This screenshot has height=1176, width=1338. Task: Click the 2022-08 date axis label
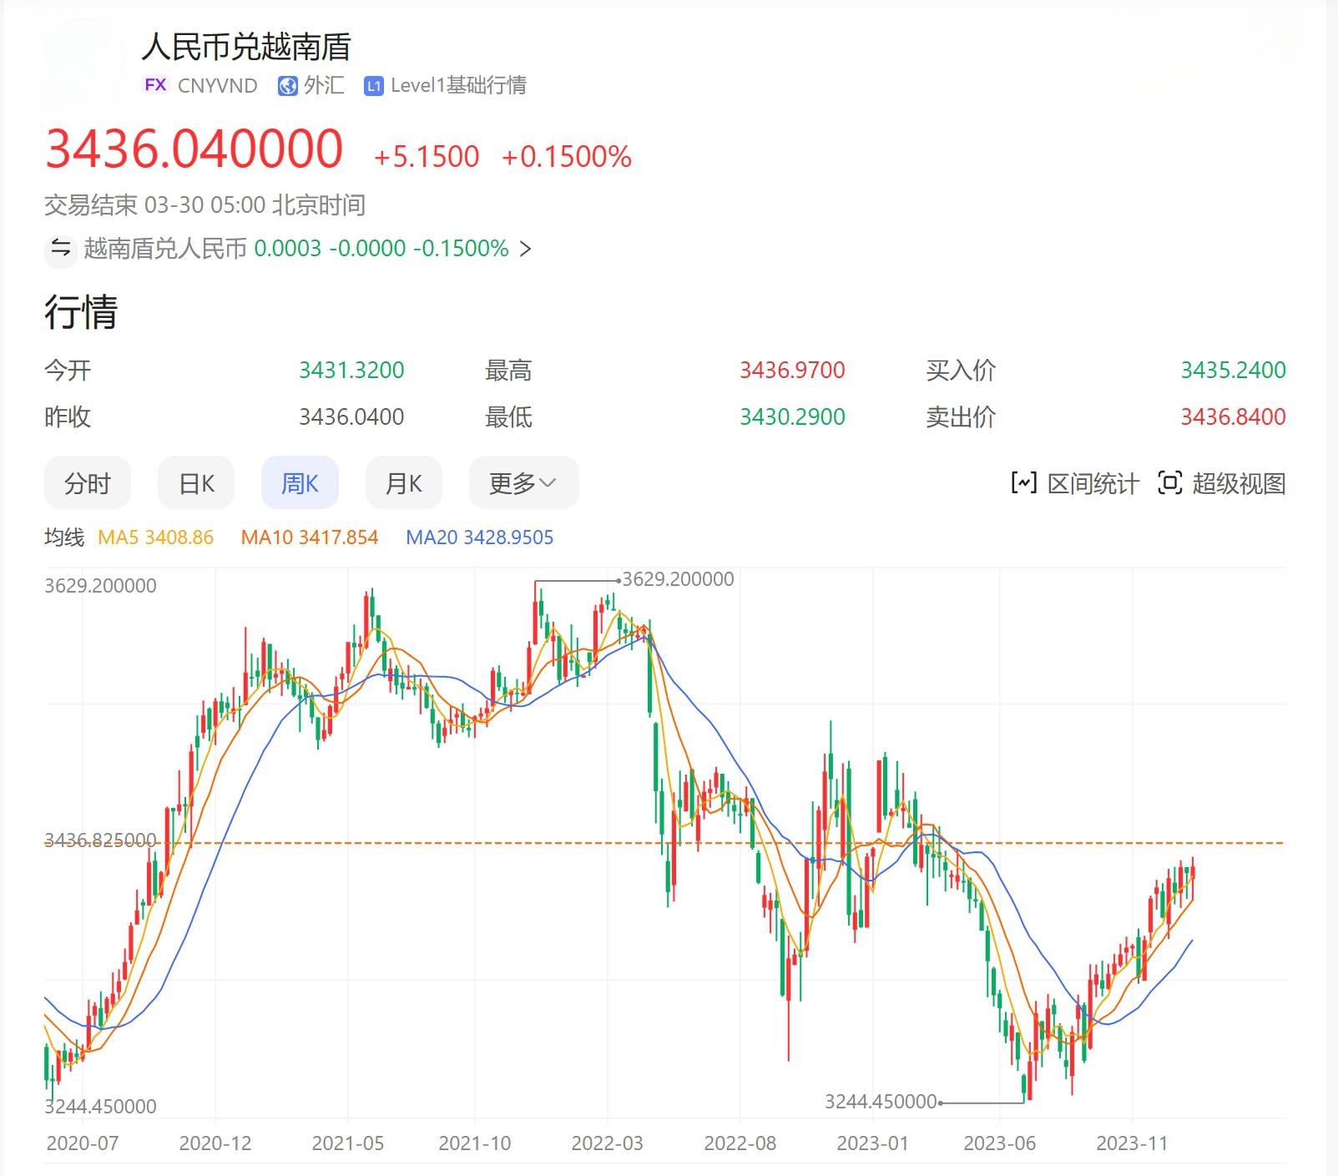coord(740,1143)
